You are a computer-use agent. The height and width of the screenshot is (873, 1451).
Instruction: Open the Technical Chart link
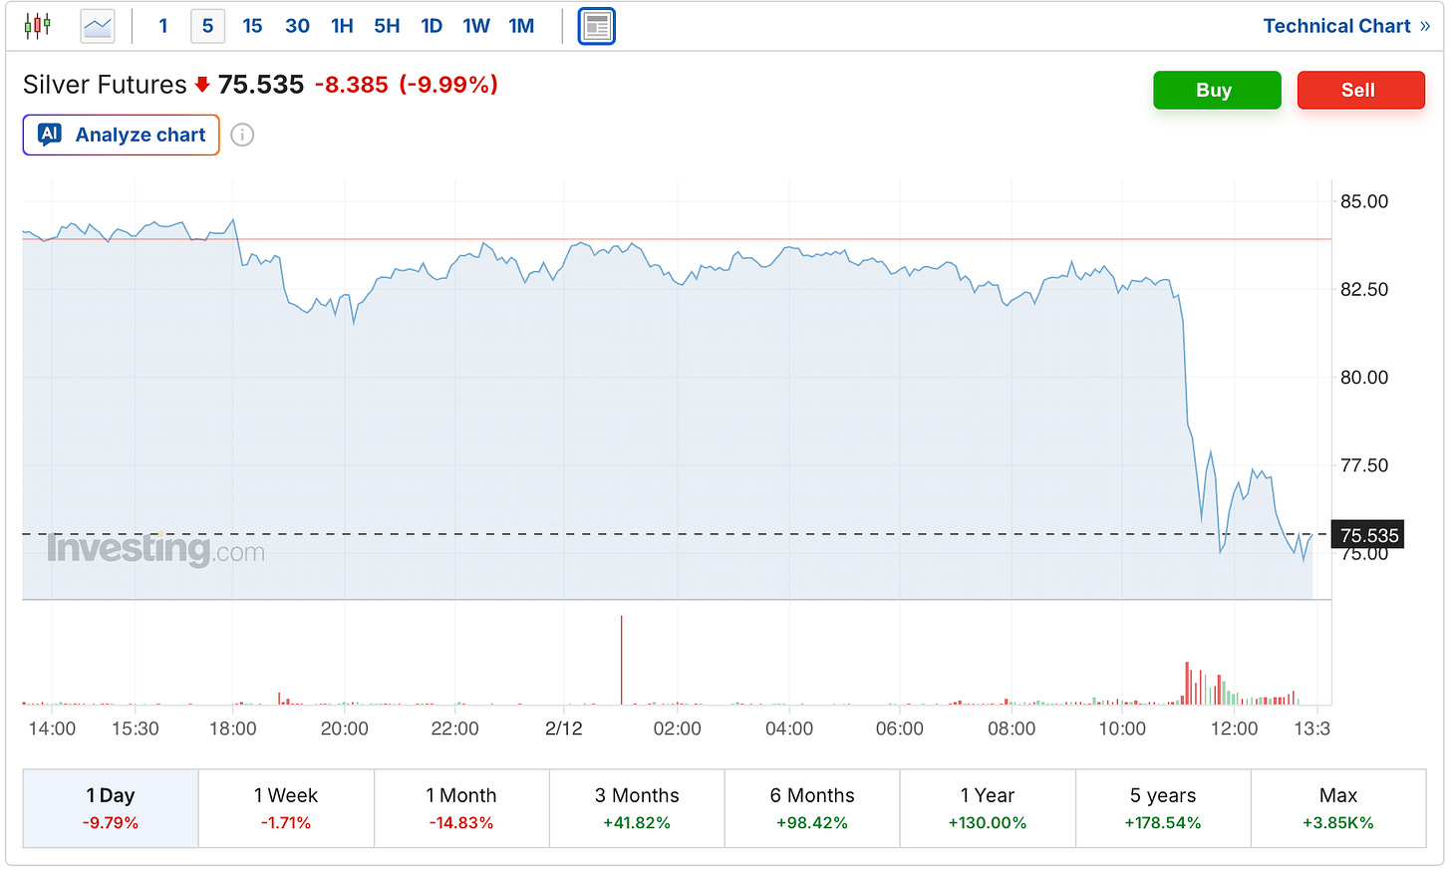pyautogui.click(x=1345, y=26)
